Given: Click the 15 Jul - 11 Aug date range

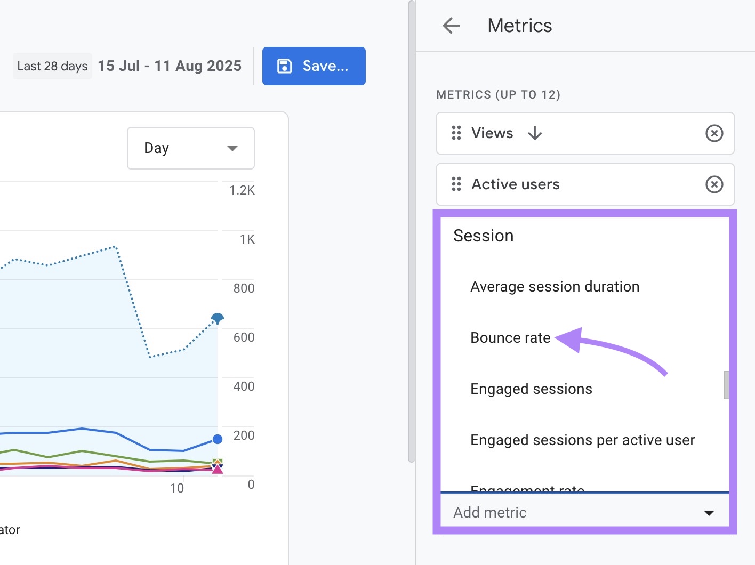Looking at the screenshot, I should [169, 66].
